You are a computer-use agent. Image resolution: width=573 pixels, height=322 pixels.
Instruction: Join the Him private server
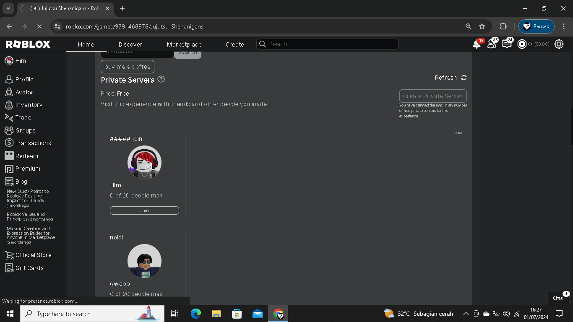coord(144,210)
